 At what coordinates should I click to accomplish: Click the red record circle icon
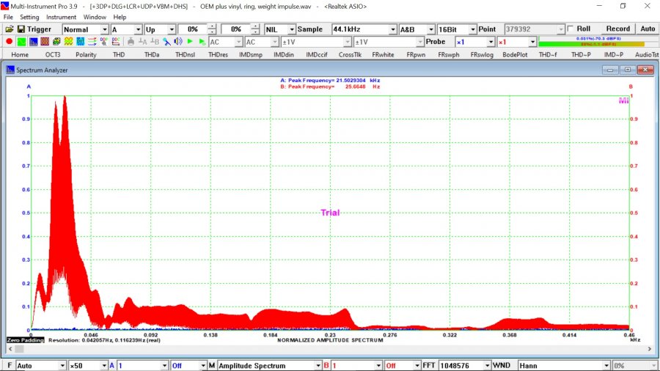(x=9, y=42)
